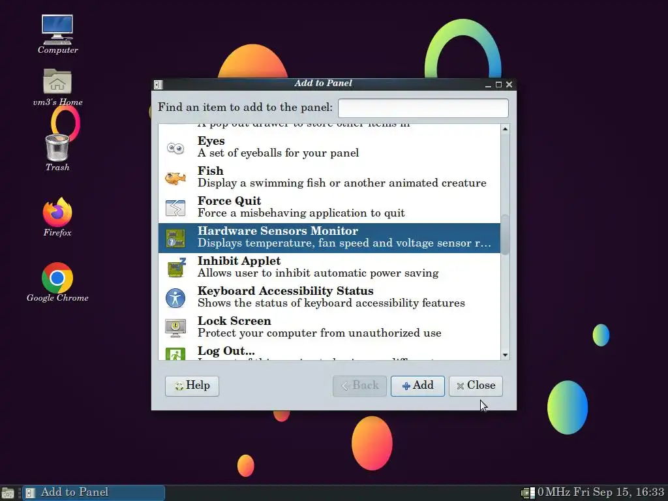Select the Force Quit applet icon
The height and width of the screenshot is (501, 668).
tap(175, 208)
